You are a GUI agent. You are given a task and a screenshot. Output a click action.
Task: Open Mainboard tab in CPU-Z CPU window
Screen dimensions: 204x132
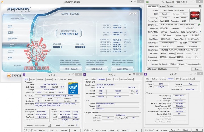click(x=41, y=79)
